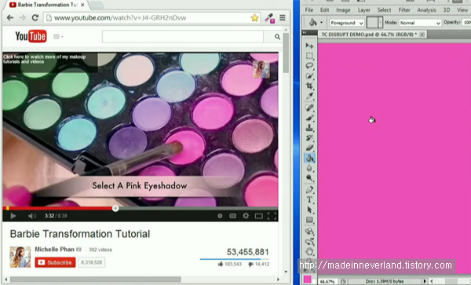Select the Path Selection tool
Image resolution: width=471 pixels, height=285 pixels.
(309, 210)
